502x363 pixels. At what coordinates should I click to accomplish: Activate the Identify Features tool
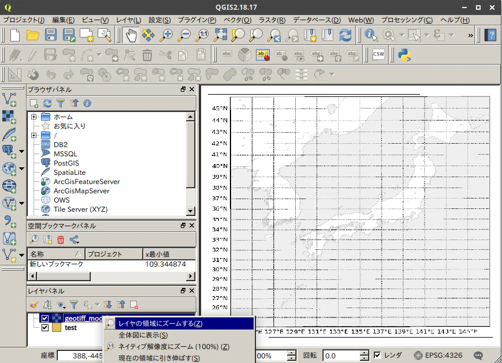coord(371,35)
